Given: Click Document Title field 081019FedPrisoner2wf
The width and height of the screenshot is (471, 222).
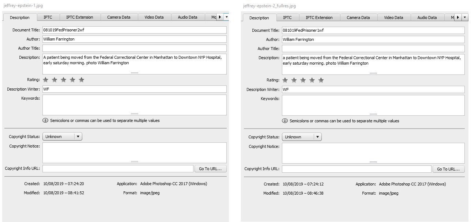Looking at the screenshot, I should (135, 30).
